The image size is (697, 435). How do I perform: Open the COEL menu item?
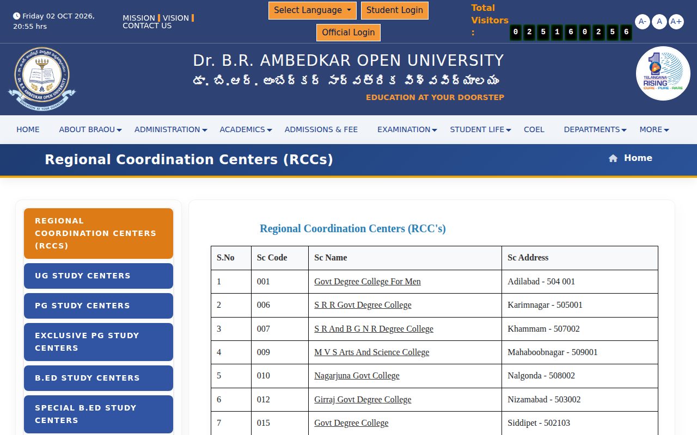point(534,129)
